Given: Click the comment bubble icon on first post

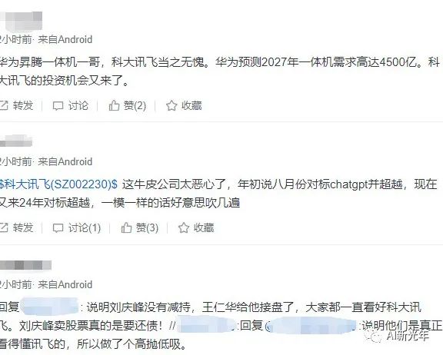Looking at the screenshot, I should click(58, 106).
